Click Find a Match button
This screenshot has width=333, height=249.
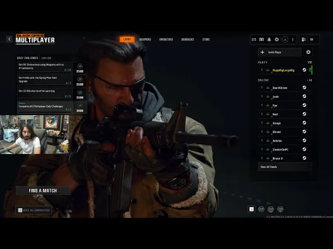(43, 190)
